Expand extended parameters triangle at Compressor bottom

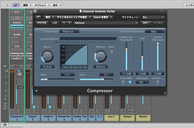pyautogui.click(x=37, y=91)
